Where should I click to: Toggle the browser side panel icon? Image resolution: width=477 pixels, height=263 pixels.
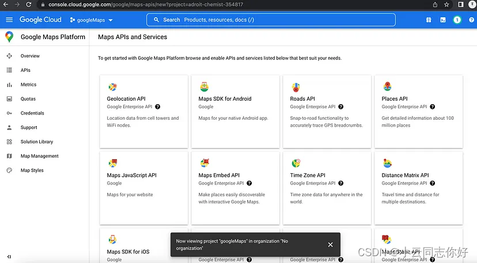click(461, 5)
